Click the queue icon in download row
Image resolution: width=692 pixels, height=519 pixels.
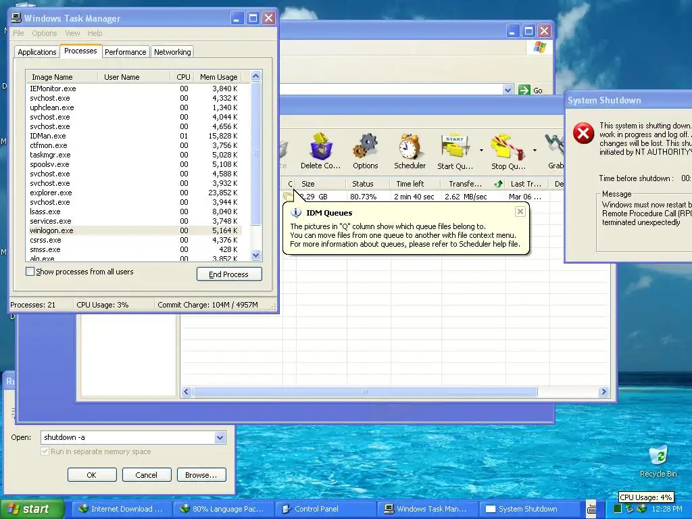[288, 196]
